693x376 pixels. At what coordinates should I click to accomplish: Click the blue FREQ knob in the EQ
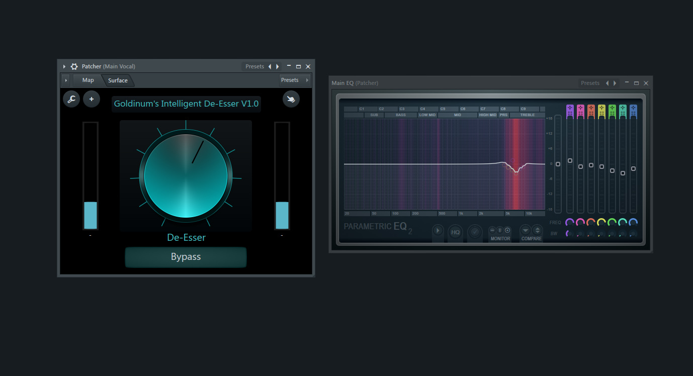(x=633, y=222)
